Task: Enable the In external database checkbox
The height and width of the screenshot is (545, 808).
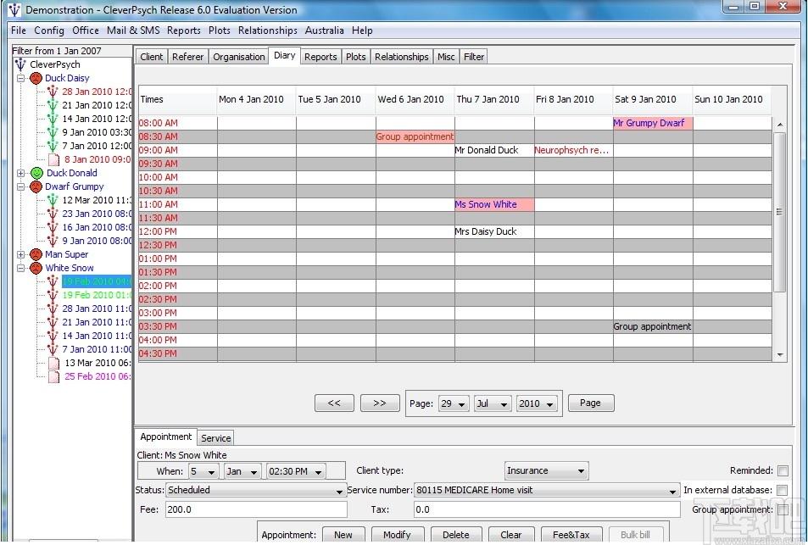Action: click(783, 490)
